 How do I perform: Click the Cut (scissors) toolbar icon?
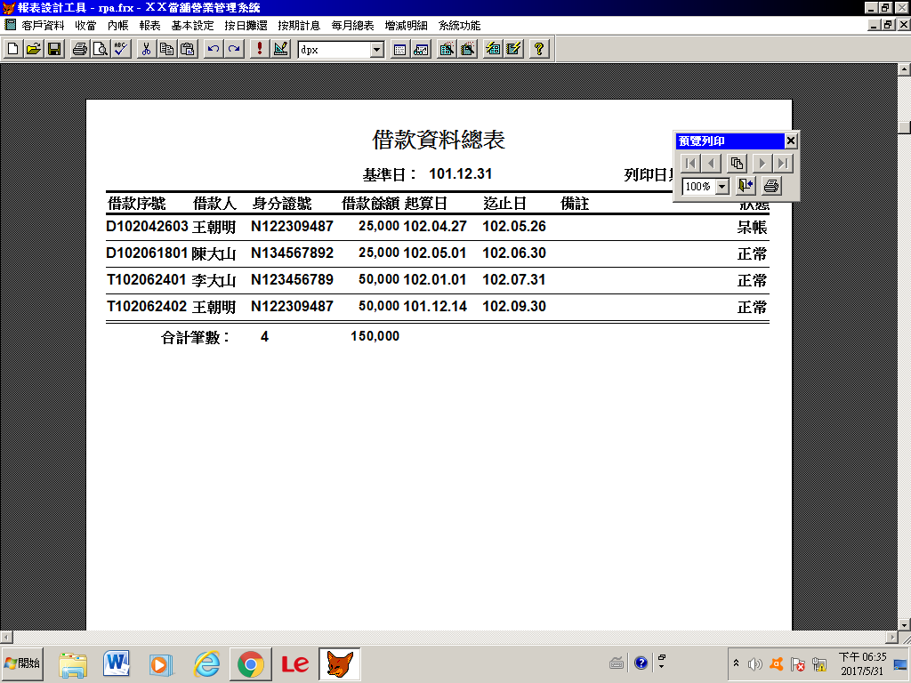click(147, 49)
